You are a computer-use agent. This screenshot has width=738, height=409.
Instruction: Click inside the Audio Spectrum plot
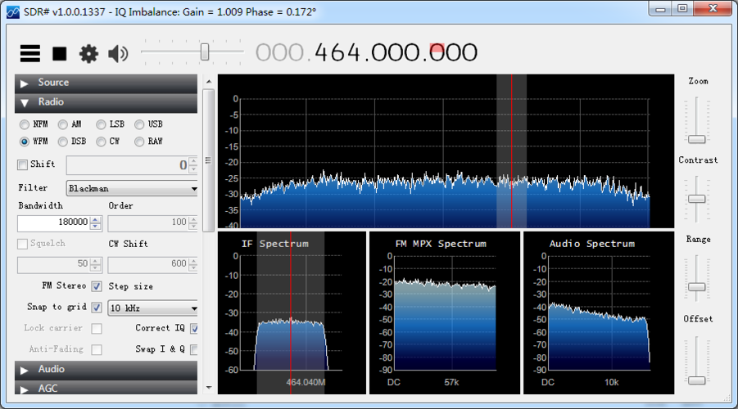(x=599, y=312)
